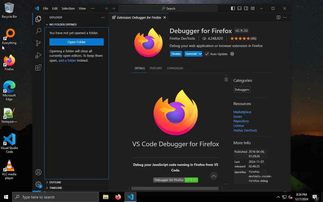Open the Firefox DevTools publisher link

[x=182, y=38]
